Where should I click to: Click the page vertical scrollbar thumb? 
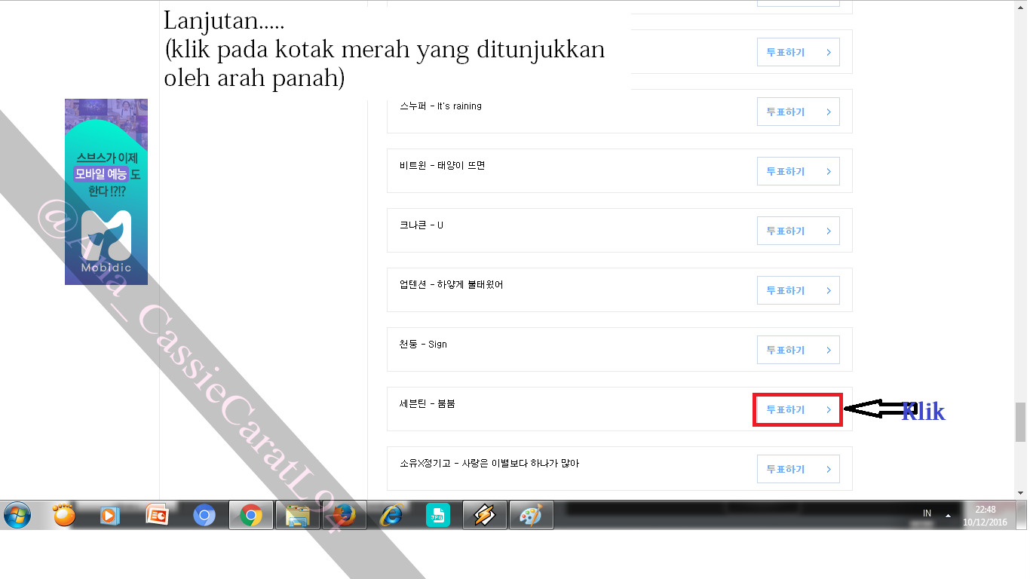[x=1021, y=421]
